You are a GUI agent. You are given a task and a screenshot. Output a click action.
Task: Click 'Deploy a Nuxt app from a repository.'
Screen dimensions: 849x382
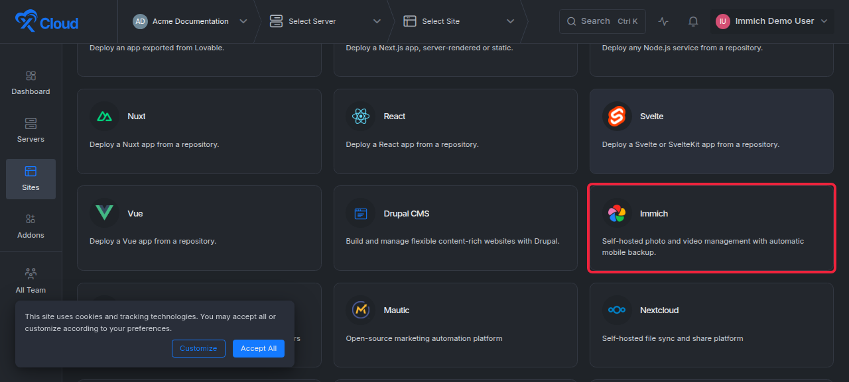[x=155, y=144]
